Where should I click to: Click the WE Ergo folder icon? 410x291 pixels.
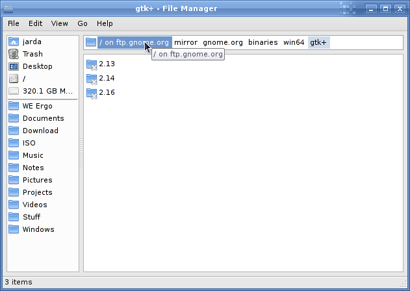coord(14,106)
